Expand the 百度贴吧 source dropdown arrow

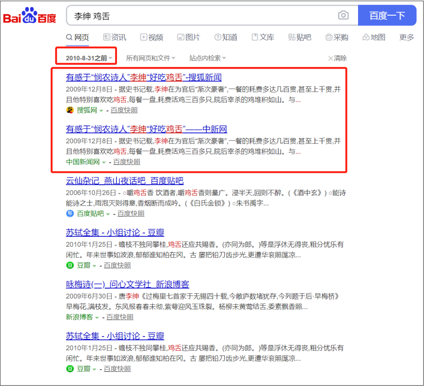108,214
